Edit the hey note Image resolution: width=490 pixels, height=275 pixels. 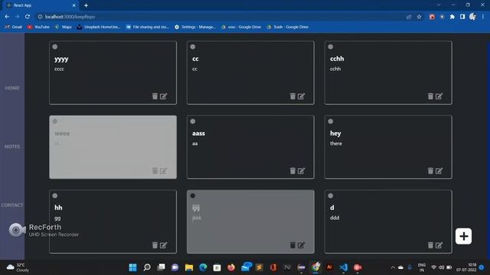[439, 170]
